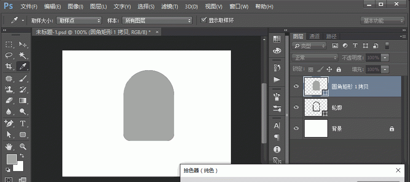Switch to the 通道 tab
The height and width of the screenshot is (182, 410).
314,37
